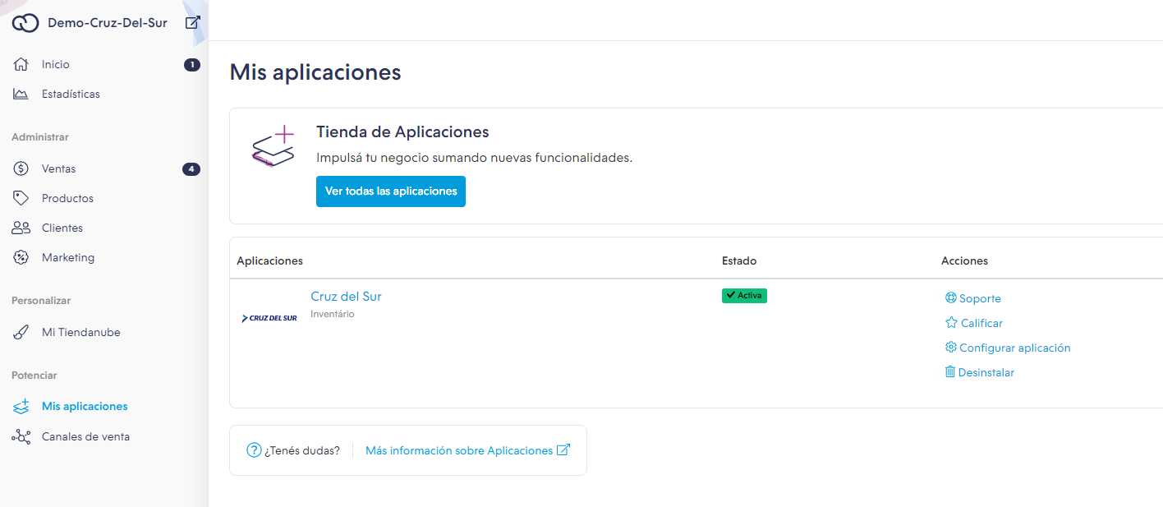Screen dimensions: 1163x507
Task: Click the Mi Tiendanube brush icon
Action: [21, 332]
